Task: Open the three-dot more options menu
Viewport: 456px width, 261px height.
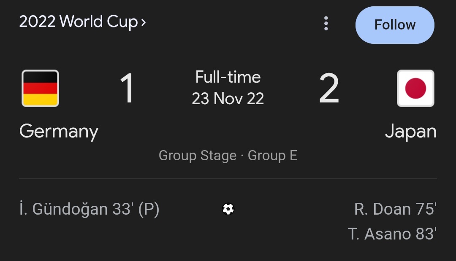Action: click(x=326, y=24)
